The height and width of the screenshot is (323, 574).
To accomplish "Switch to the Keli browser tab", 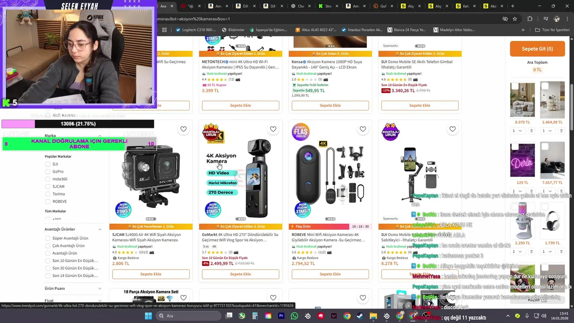I will pos(465,6).
